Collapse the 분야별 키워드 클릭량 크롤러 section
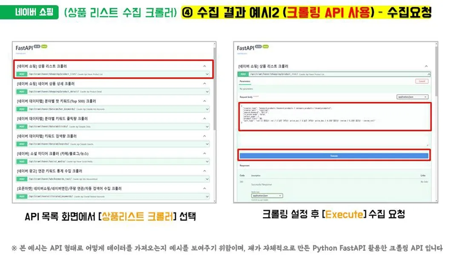The image size is (454, 255). (x=204, y=119)
